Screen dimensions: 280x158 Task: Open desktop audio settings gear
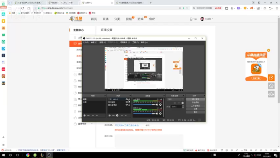click(x=160, y=105)
